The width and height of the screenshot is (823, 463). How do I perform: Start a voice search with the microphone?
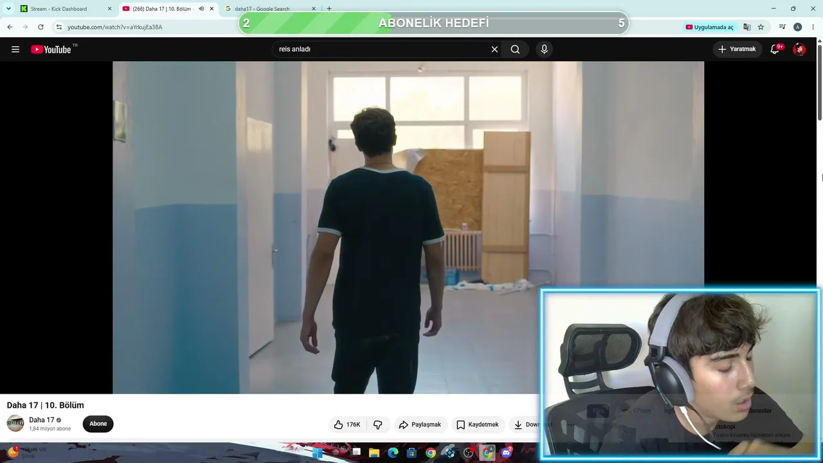point(544,50)
